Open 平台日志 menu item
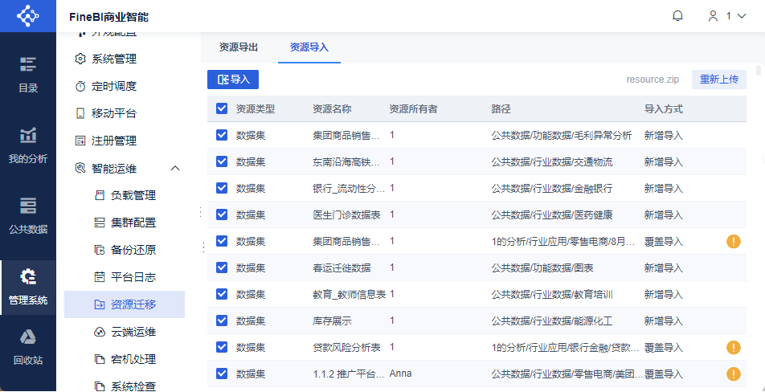Image resolution: width=765 pixels, height=392 pixels. (133, 277)
